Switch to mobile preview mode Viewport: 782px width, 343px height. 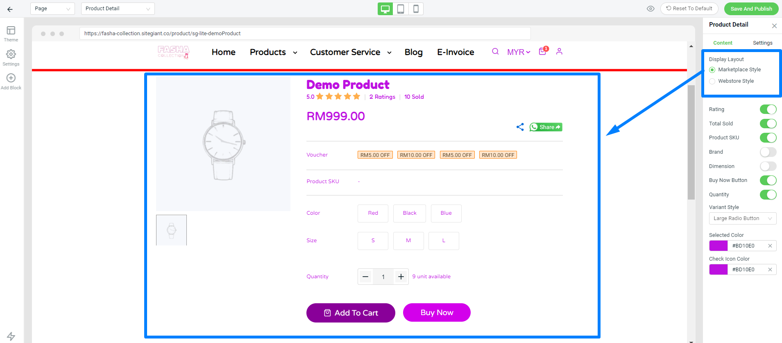[x=416, y=9]
